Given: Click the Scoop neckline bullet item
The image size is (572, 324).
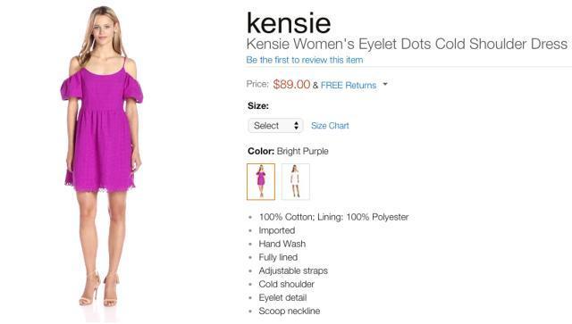Looking at the screenshot, I should 290,312.
